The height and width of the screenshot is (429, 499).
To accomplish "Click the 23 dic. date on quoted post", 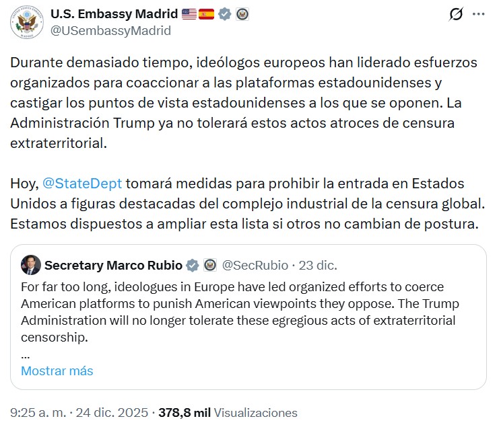I will pos(319,265).
